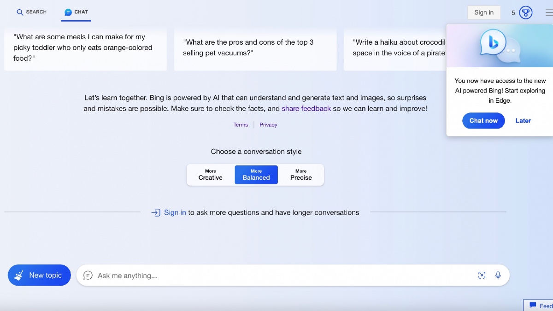Click the sign-in arrow icon above the chat bar
The width and height of the screenshot is (553, 311).
[156, 212]
